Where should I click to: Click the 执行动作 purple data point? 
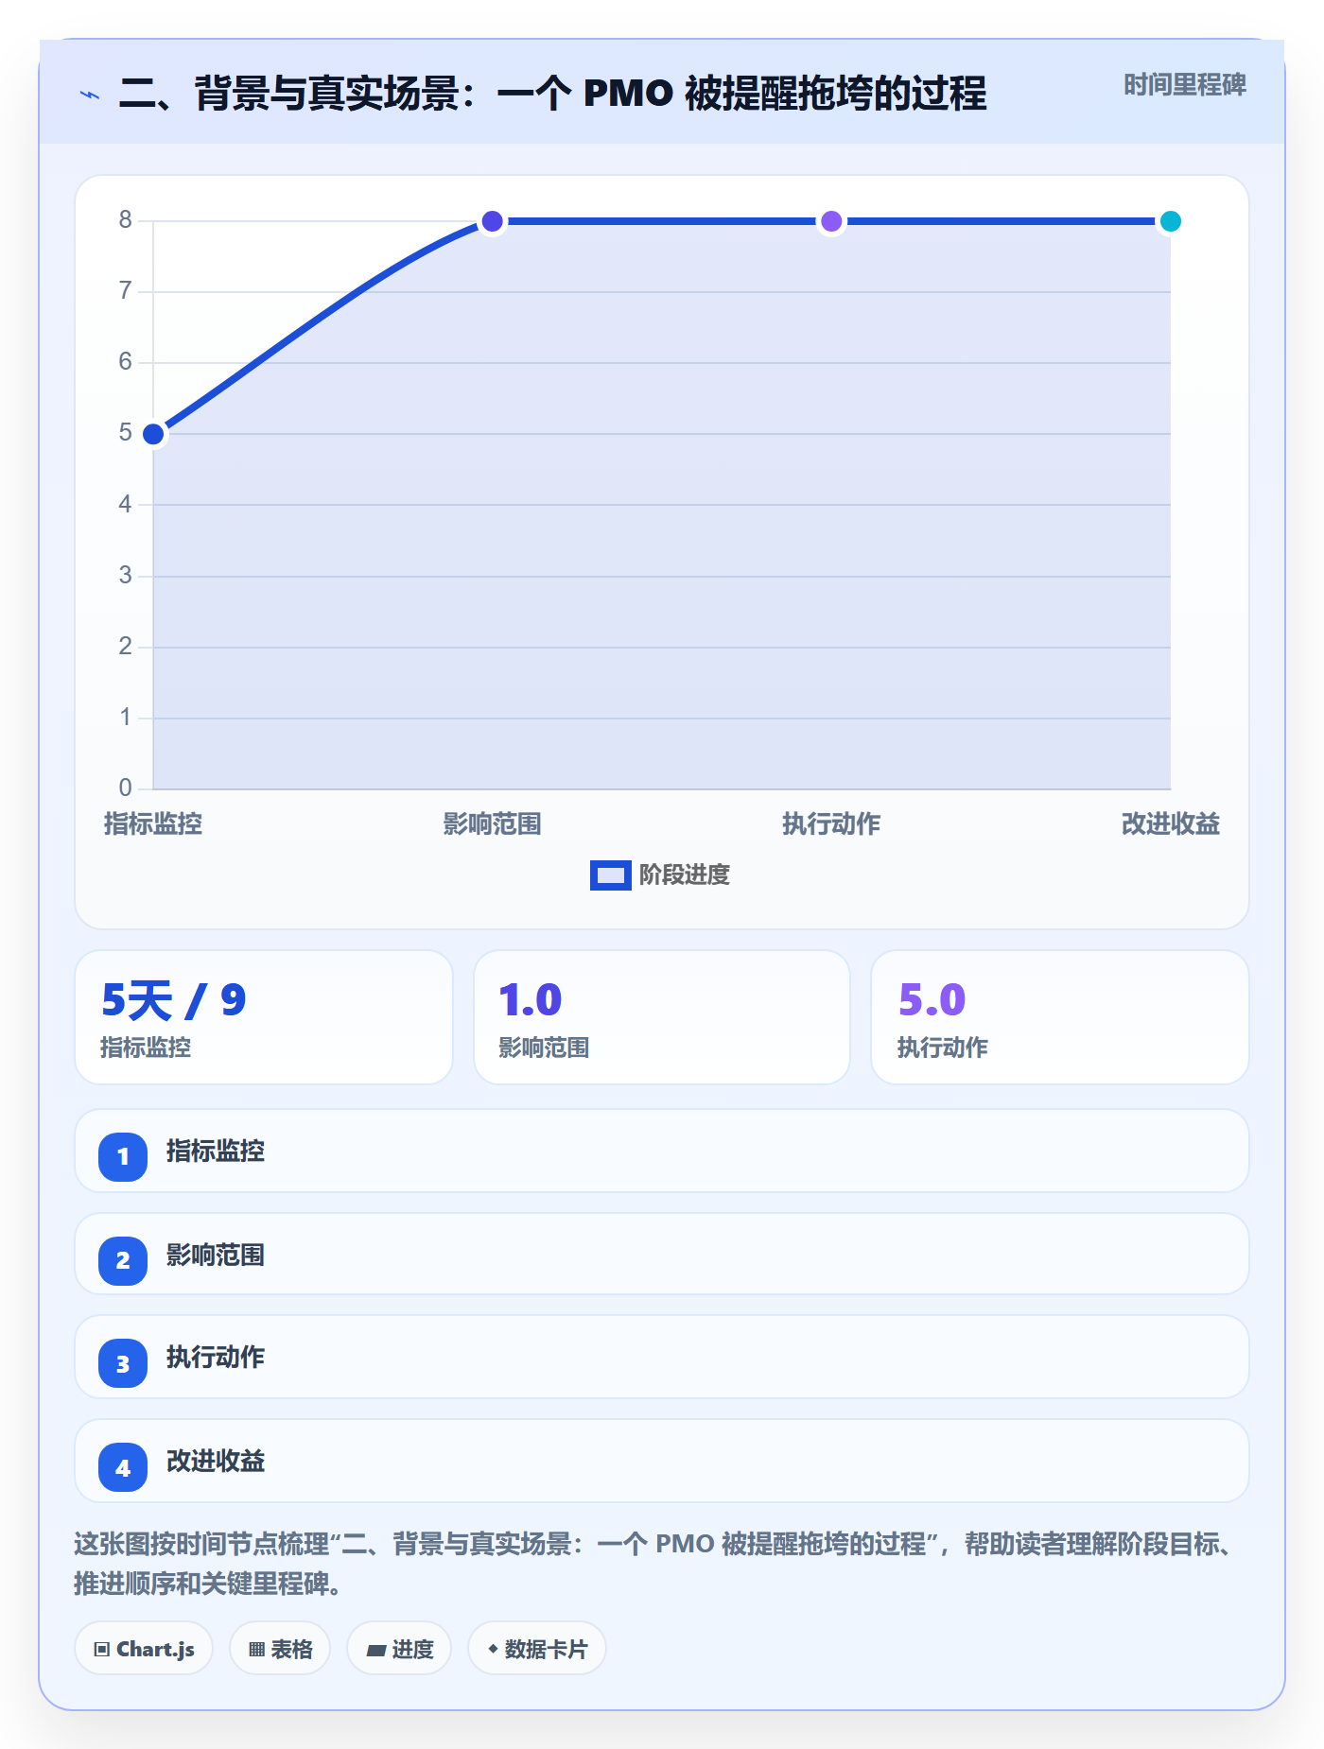point(831,221)
